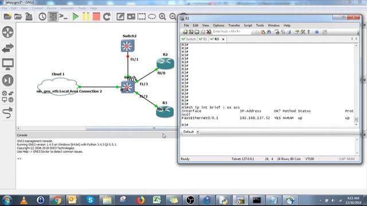Open Help menu in terminal window
Screen dimensions: 367x206
[287, 25]
